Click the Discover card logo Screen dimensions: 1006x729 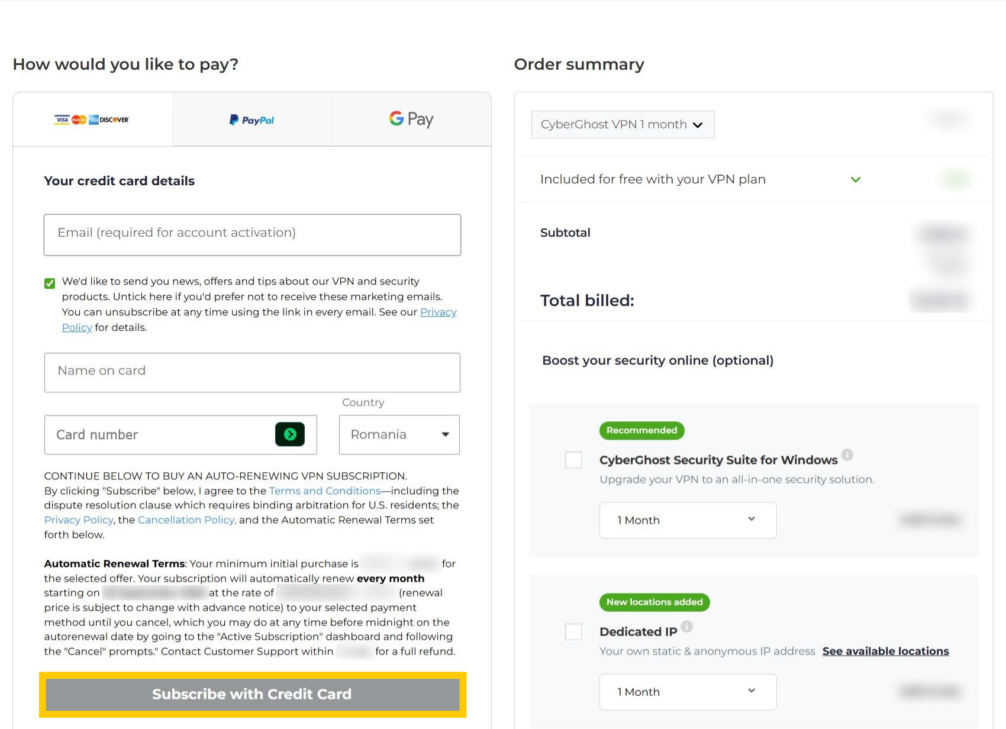click(114, 120)
